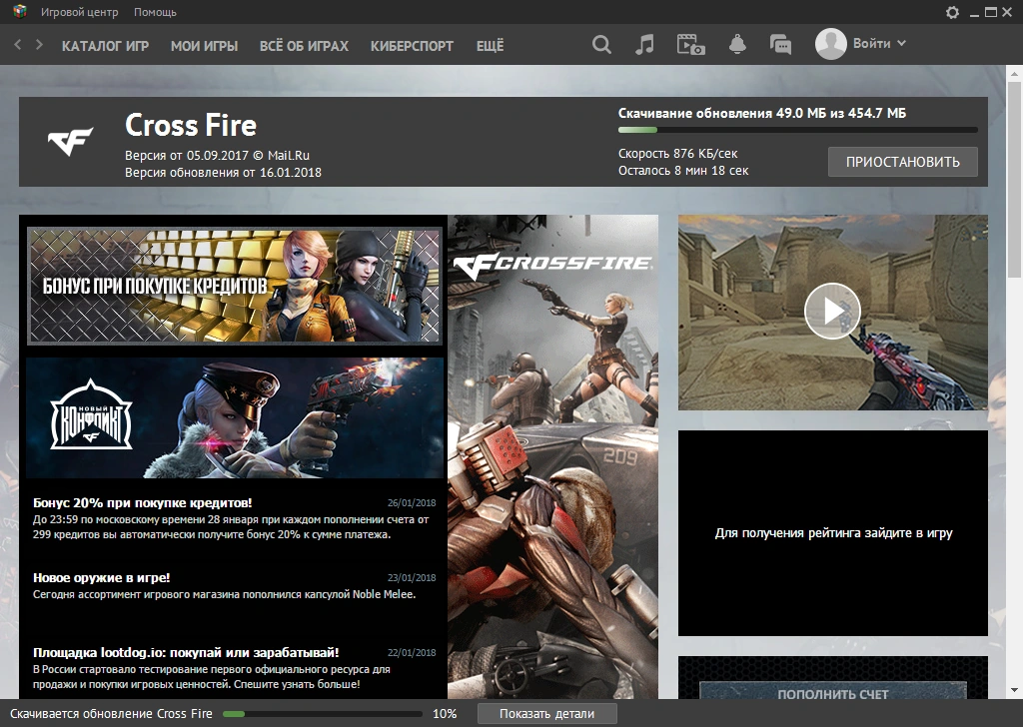Play the Cross Fire gameplay video
1023x727 pixels.
coord(832,312)
